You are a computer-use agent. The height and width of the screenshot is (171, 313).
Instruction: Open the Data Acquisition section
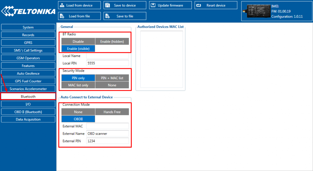point(28,120)
